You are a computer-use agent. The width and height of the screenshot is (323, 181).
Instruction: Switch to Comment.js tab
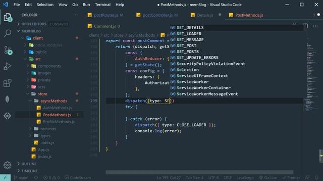104,26
